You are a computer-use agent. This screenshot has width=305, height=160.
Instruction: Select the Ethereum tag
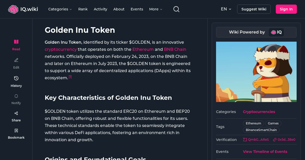253,123
